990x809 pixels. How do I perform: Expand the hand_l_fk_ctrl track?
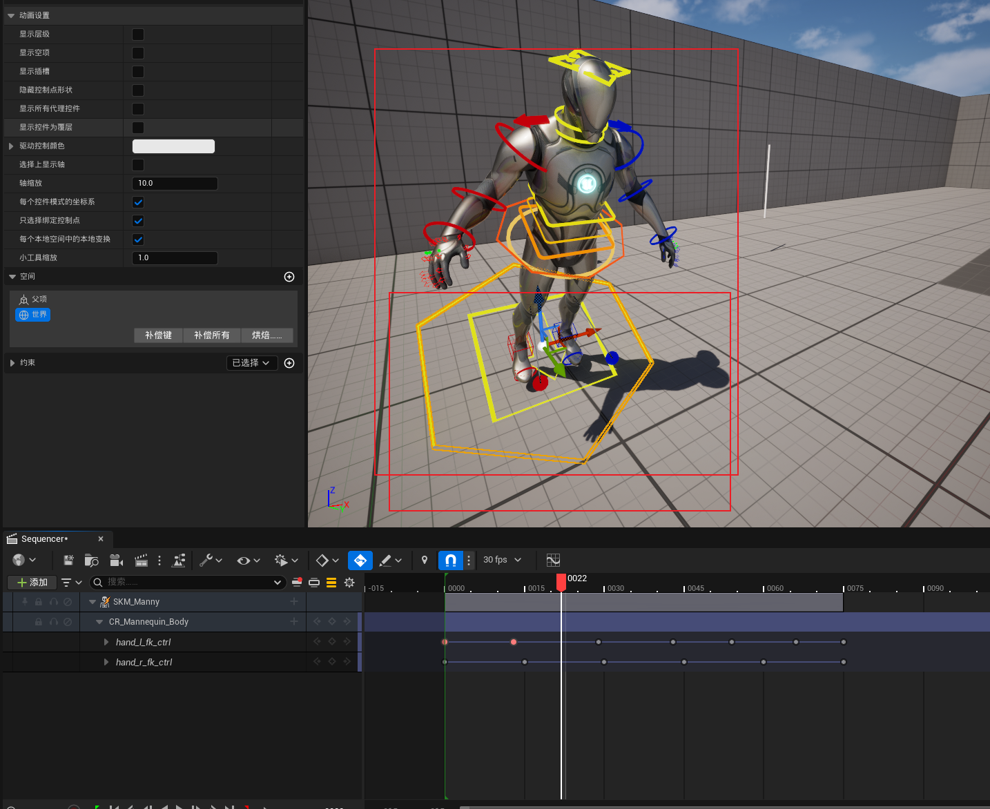pos(106,642)
